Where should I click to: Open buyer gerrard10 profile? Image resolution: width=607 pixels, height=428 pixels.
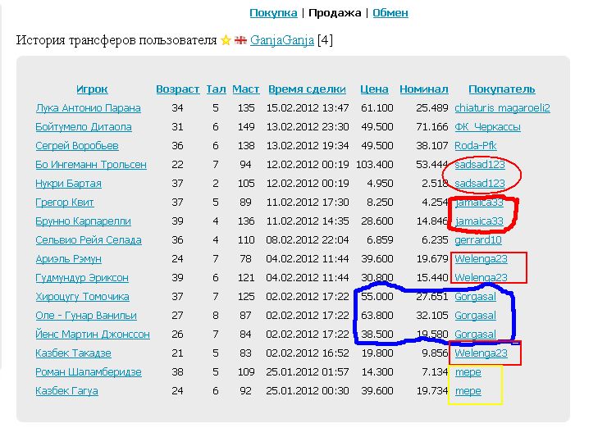pyautogui.click(x=477, y=239)
